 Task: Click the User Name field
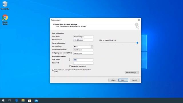[x=83, y=60]
